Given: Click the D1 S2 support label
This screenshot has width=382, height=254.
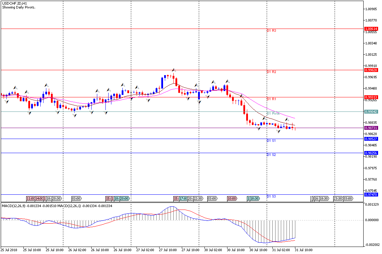Looking at the screenshot, I should pyautogui.click(x=271, y=155).
